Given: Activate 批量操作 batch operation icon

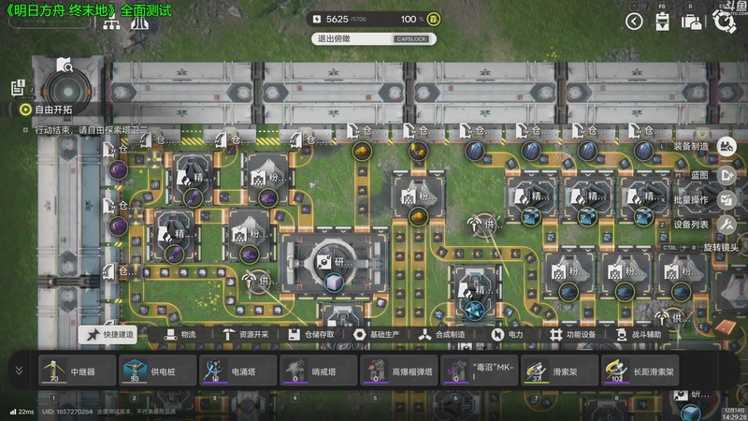Looking at the screenshot, I should click(726, 200).
